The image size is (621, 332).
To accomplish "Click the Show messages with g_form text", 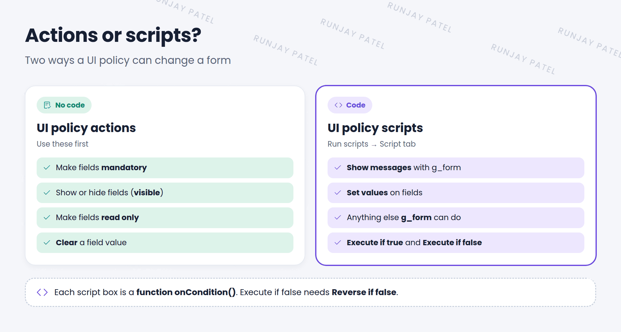I will [x=404, y=168].
